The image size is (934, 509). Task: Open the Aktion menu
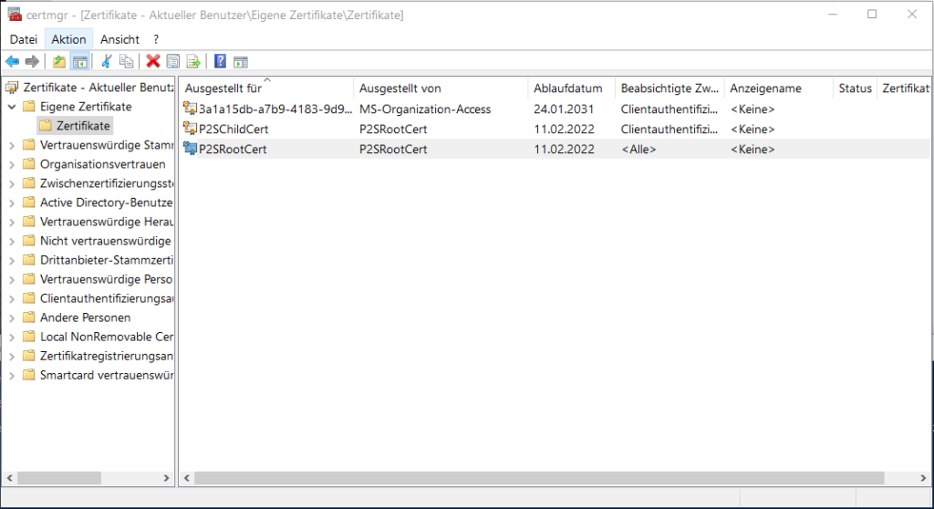click(x=68, y=39)
